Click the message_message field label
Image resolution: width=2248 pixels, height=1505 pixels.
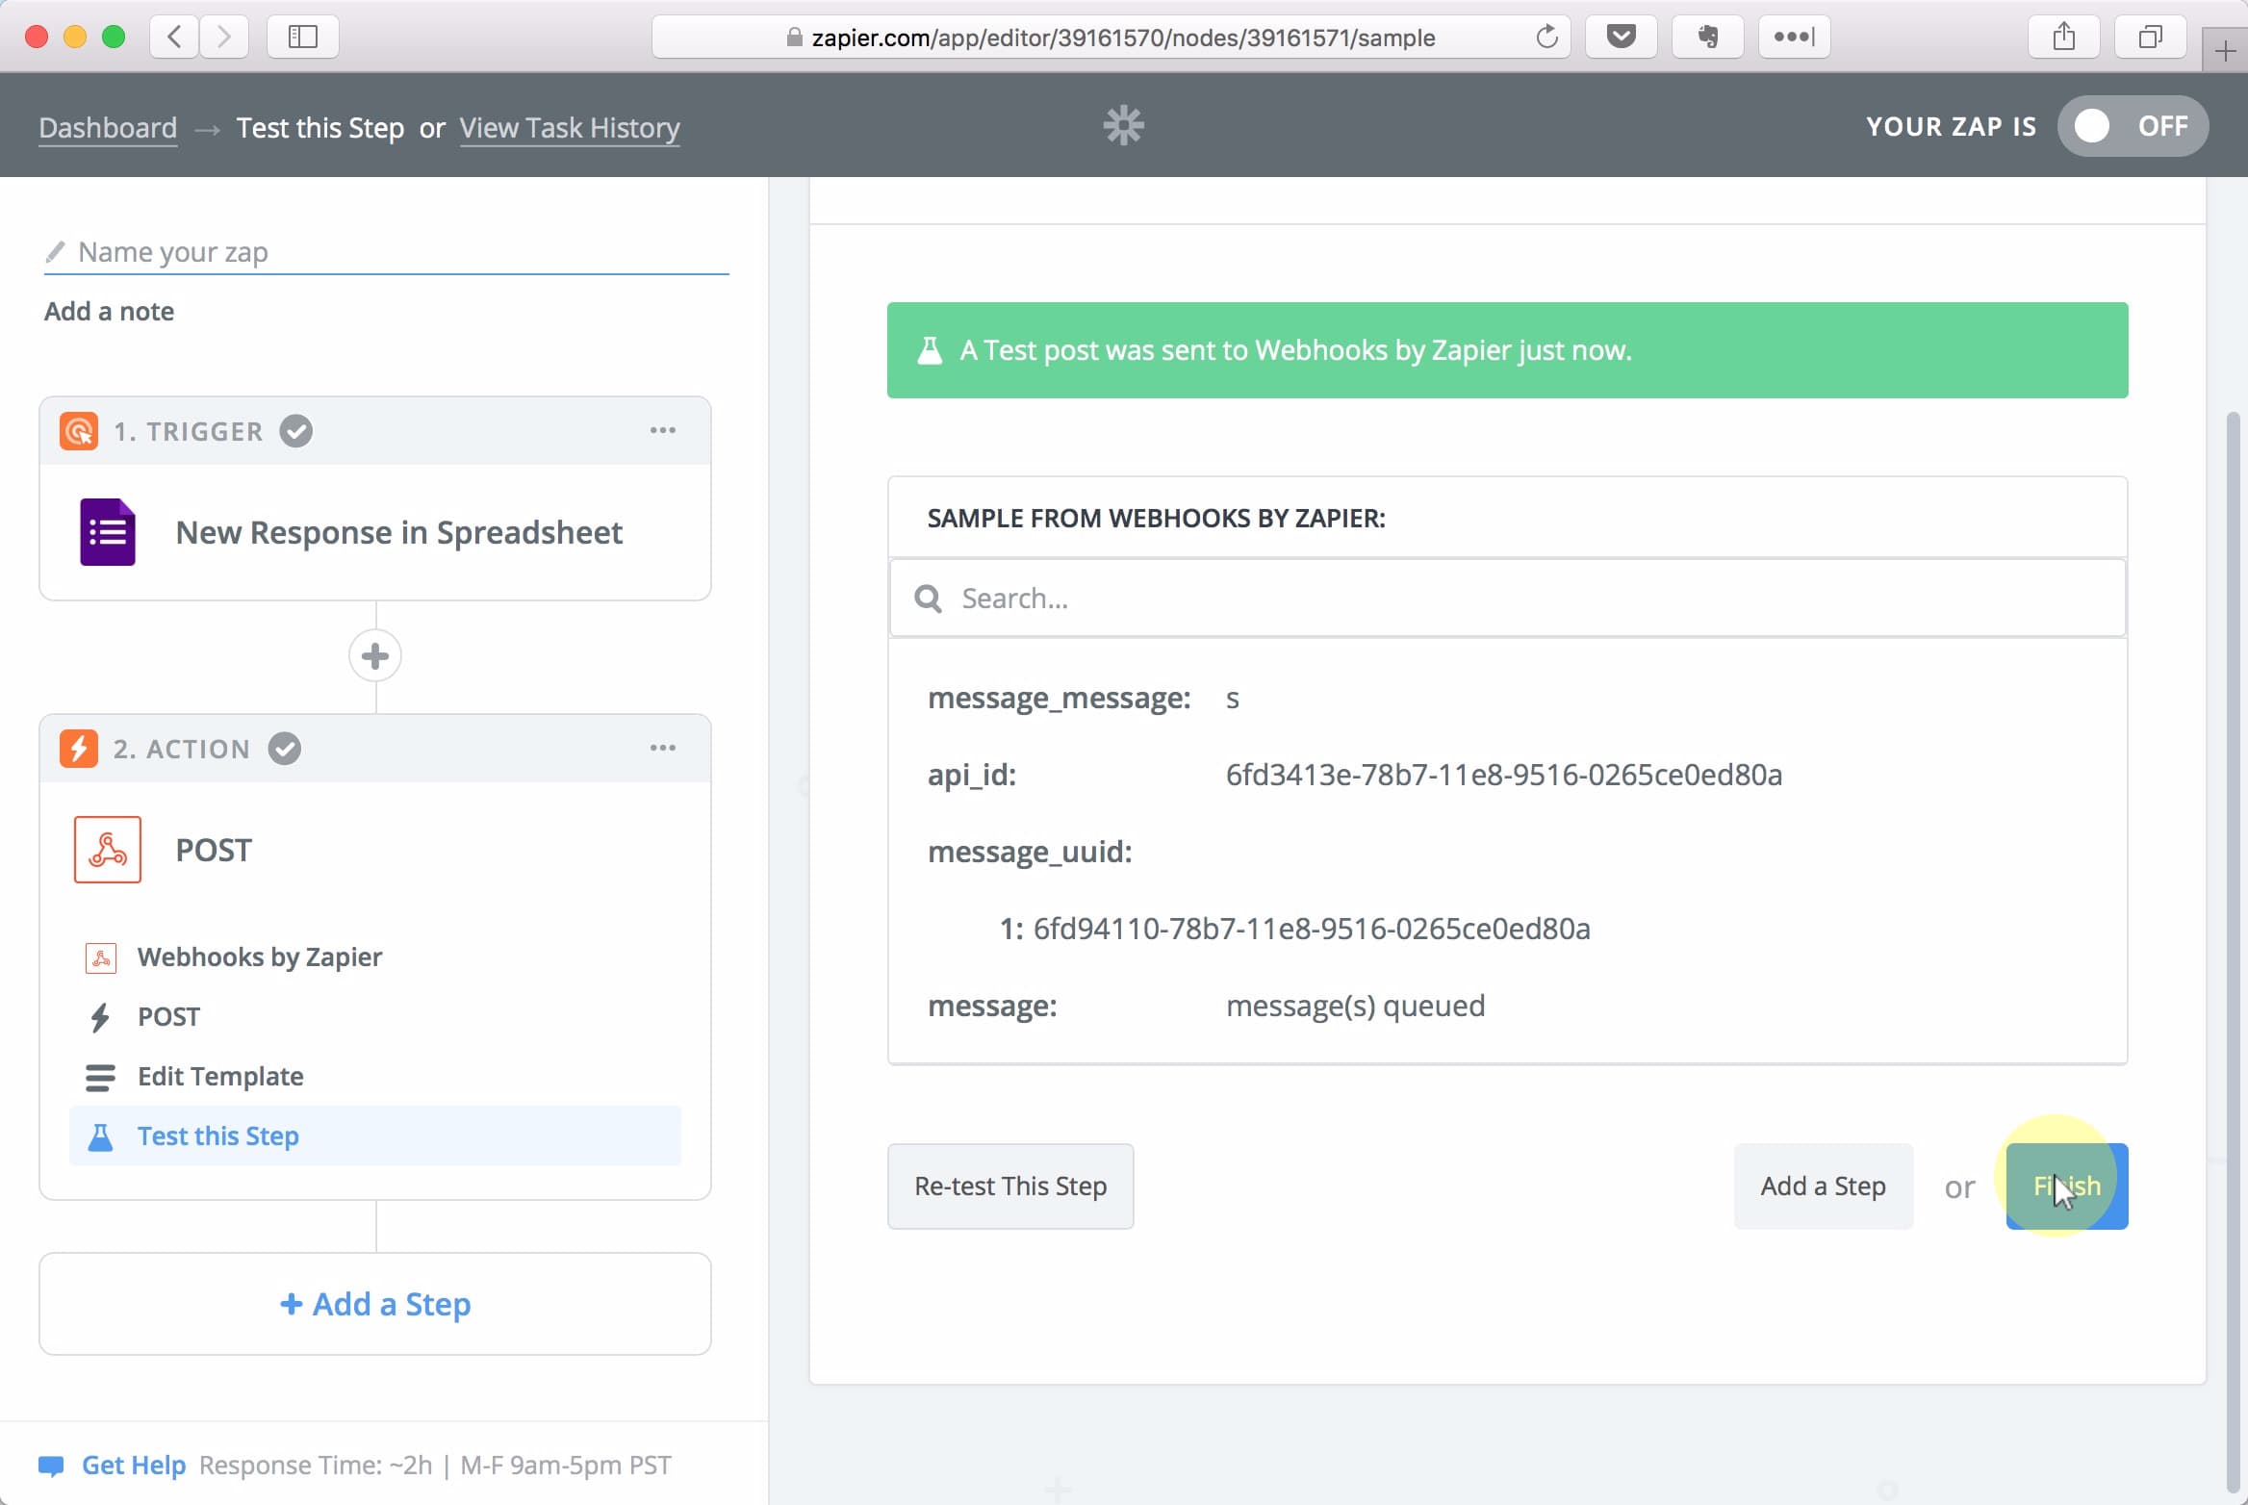tap(1059, 698)
